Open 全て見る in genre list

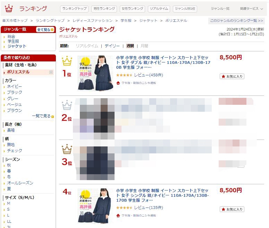click(x=45, y=30)
